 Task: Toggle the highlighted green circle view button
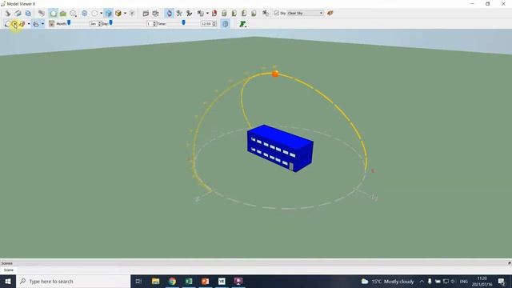pyautogui.click(x=54, y=14)
